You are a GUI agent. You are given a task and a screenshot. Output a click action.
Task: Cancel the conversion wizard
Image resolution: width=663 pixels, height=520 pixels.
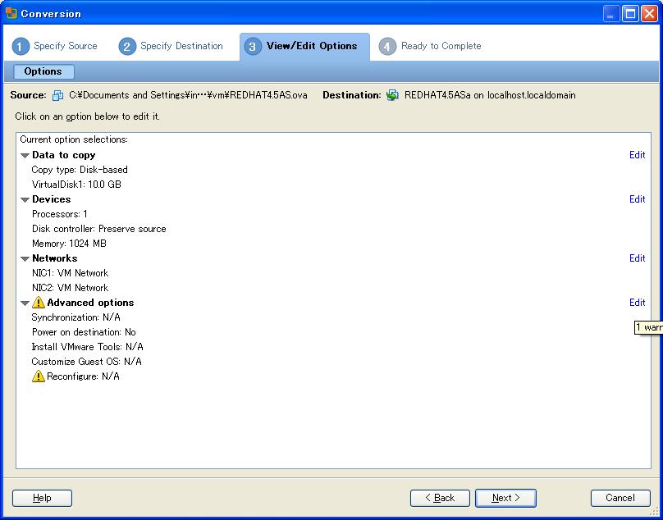pos(620,498)
